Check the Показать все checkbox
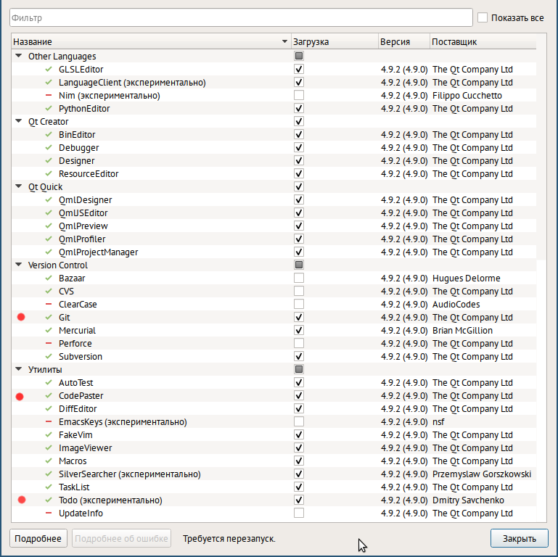558x557 pixels. pyautogui.click(x=483, y=17)
